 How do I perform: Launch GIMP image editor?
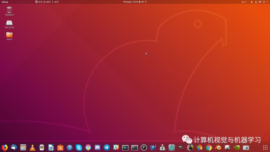(181, 147)
